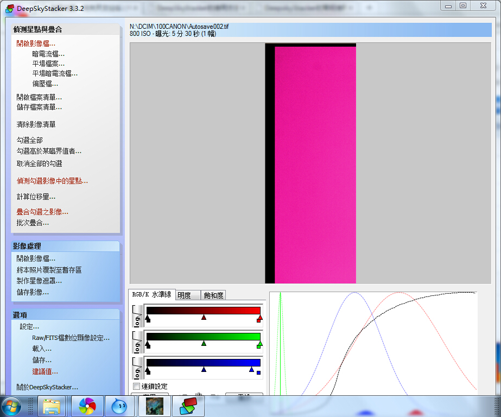Click the red channel log curve button
This screenshot has width=501, height=417.
(x=137, y=316)
